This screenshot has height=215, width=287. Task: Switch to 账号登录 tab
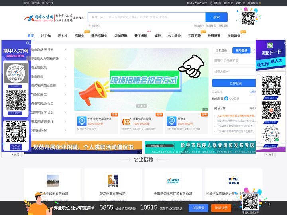tap(242, 51)
